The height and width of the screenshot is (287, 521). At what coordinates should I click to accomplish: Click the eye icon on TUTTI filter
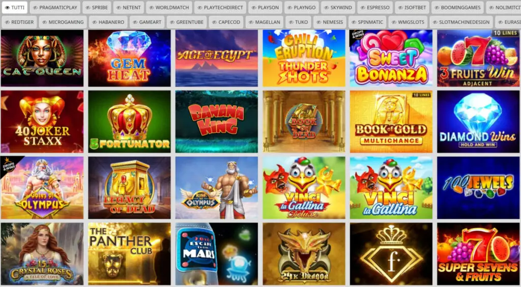(7, 7)
